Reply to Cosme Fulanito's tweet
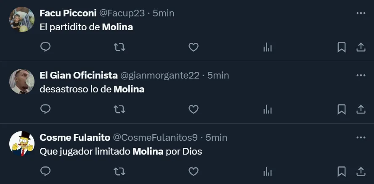Screen dimensions: 374x184 [45, 171]
